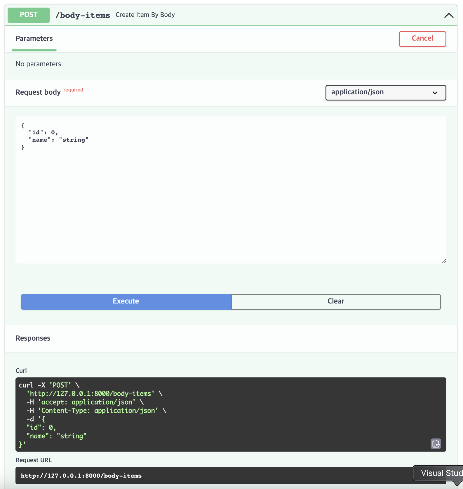Edit the request body JSON text area
This screenshot has height=489, width=463.
point(231,190)
